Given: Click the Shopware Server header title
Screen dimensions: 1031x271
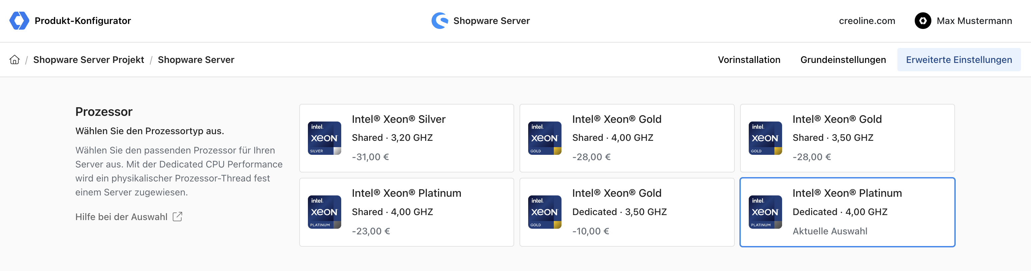Looking at the screenshot, I should (x=492, y=21).
